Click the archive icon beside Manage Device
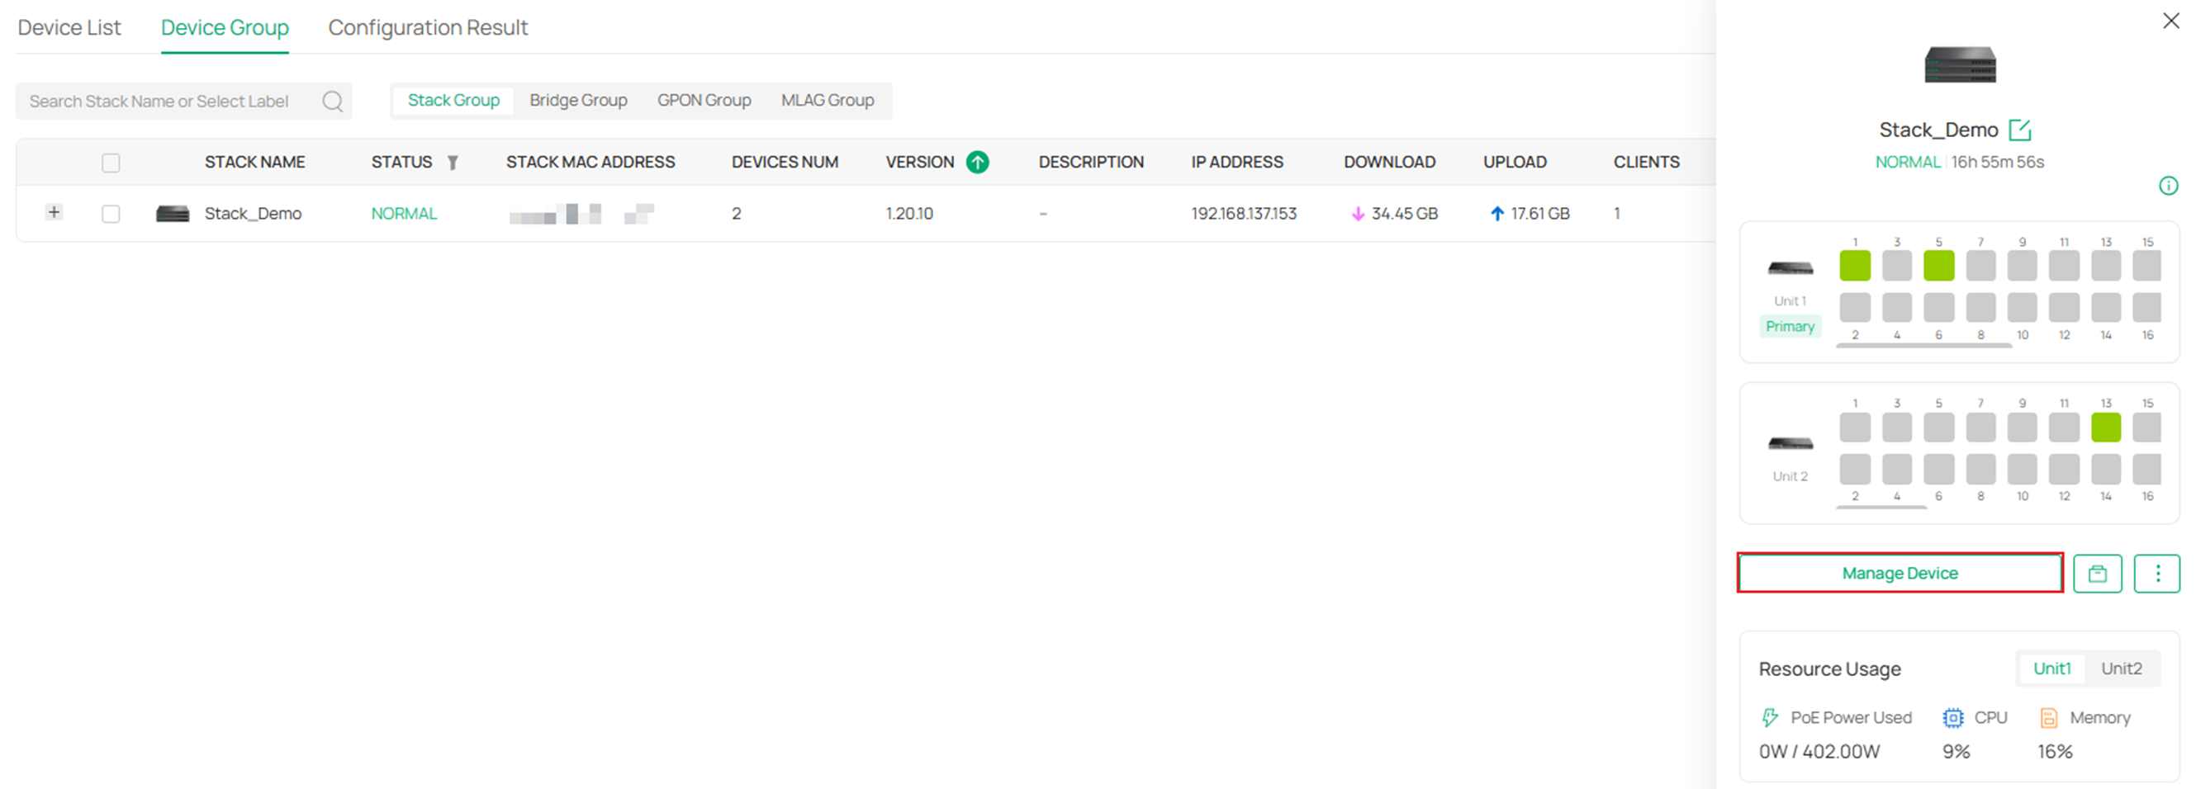 2097,574
